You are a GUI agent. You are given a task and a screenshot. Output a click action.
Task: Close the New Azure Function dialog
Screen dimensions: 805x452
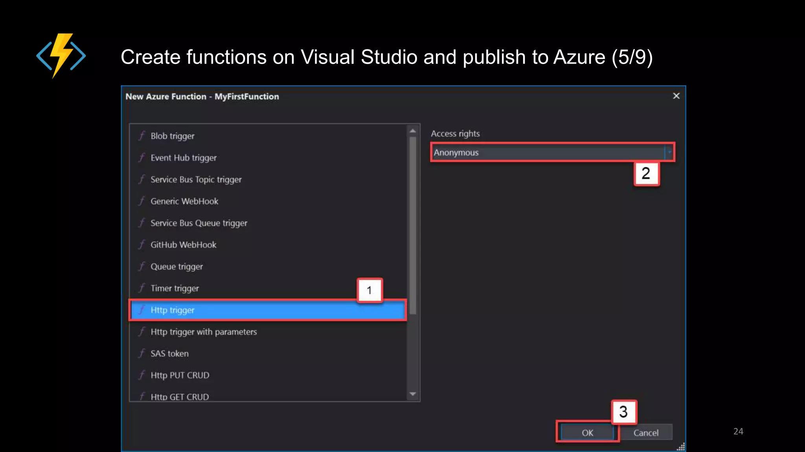676,96
